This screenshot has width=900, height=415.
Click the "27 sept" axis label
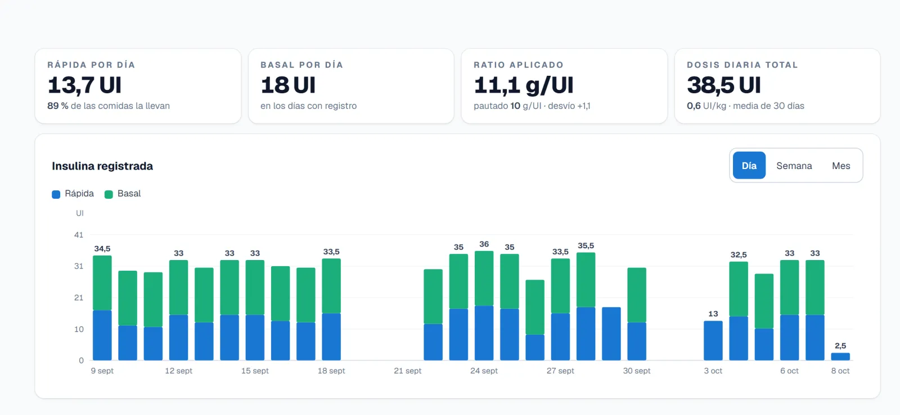click(560, 371)
